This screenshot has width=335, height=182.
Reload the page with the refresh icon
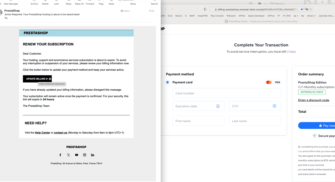coord(310,9)
